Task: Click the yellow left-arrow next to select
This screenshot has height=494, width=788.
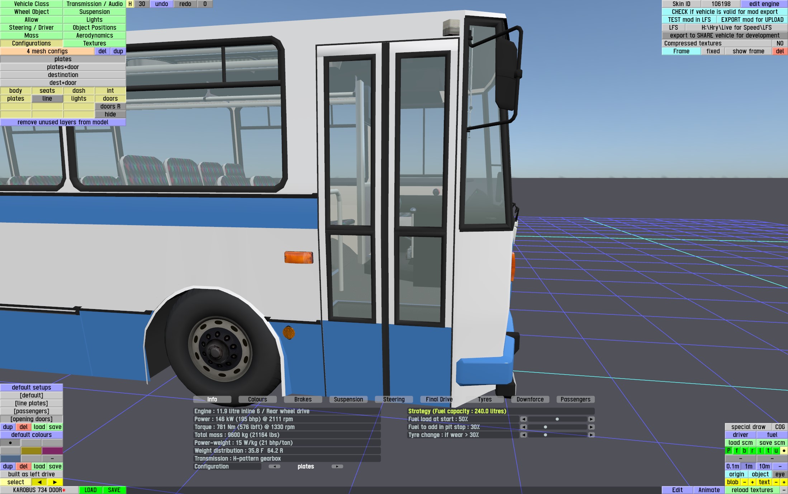Action: click(x=39, y=482)
